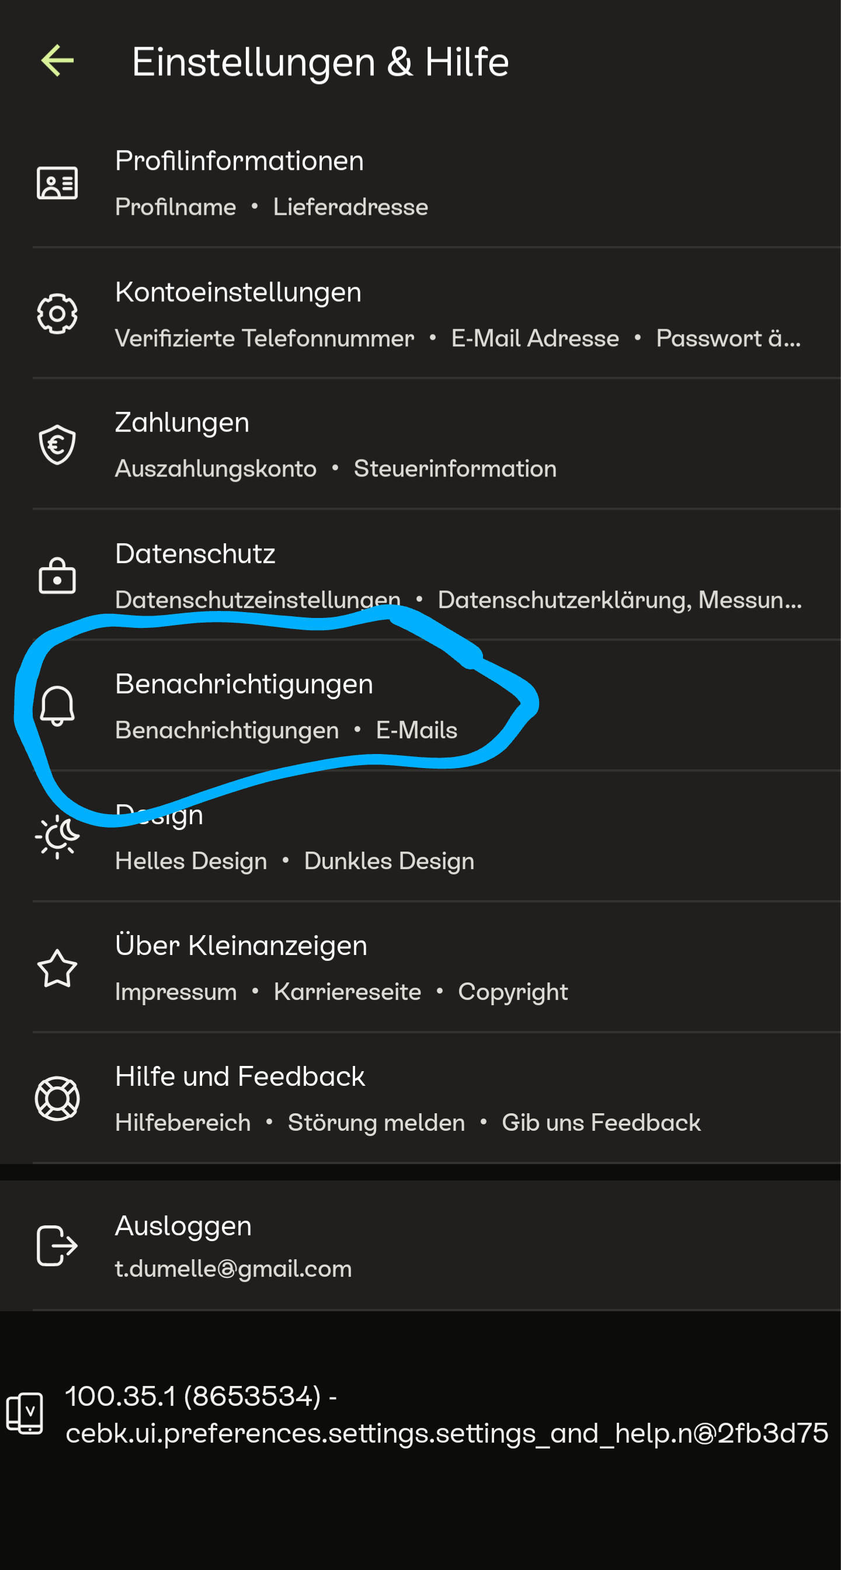Tap the logout door icon
The image size is (841, 1570).
coord(57,1246)
